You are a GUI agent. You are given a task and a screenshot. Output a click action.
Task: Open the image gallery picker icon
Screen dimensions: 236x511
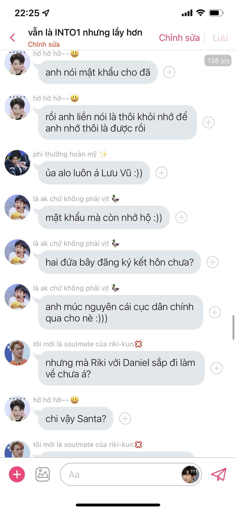tap(43, 474)
